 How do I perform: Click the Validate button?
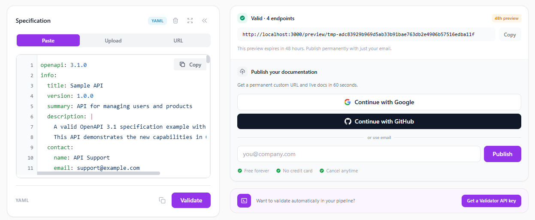tap(191, 200)
